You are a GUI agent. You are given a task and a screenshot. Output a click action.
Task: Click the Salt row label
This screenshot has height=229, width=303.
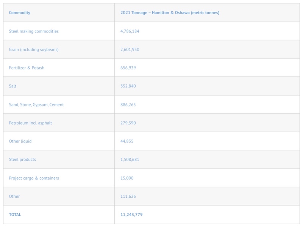pos(12,86)
